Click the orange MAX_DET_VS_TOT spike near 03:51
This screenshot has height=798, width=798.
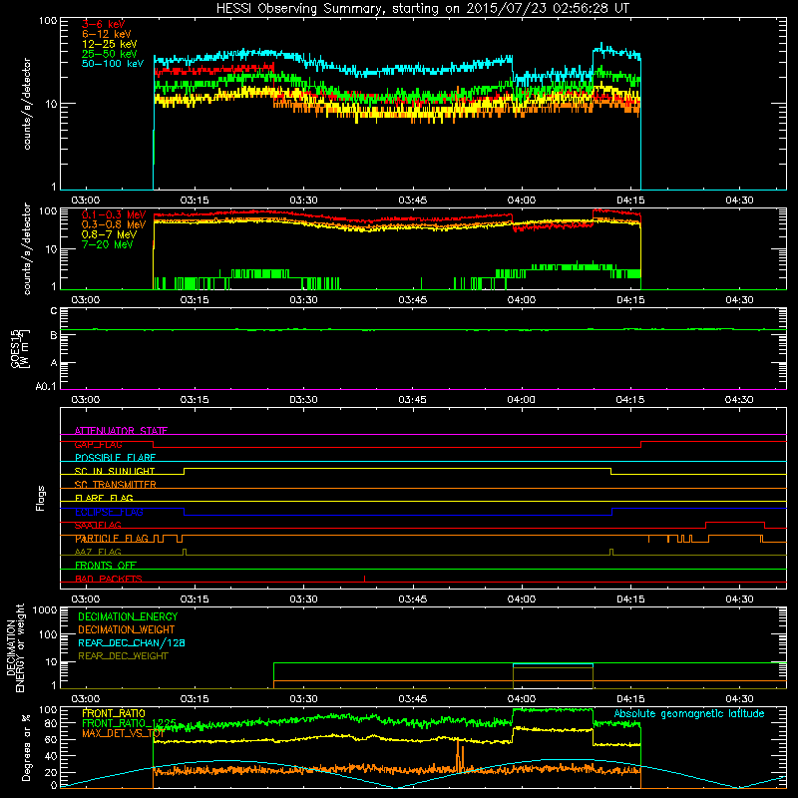click(x=460, y=756)
